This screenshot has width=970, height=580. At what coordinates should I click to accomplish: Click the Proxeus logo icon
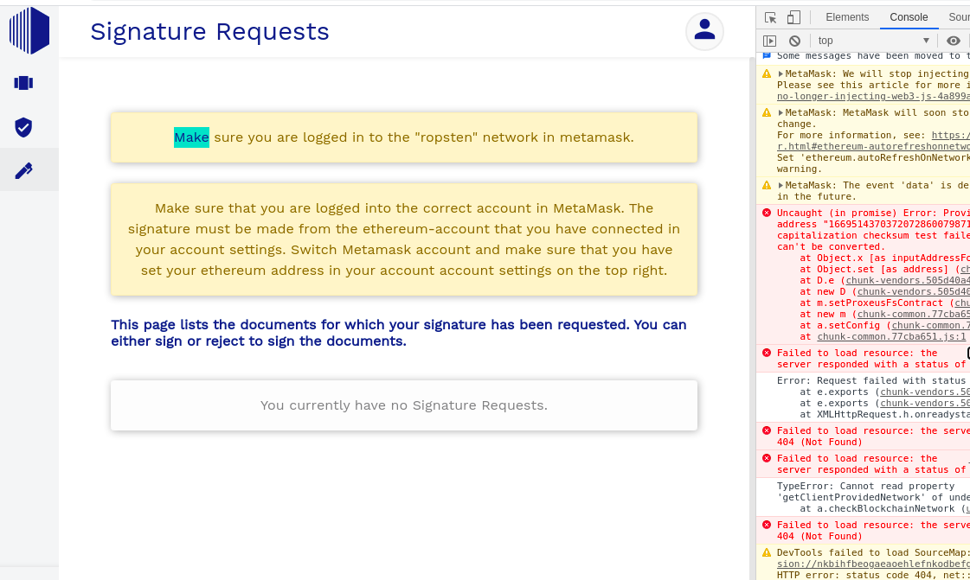click(x=29, y=30)
